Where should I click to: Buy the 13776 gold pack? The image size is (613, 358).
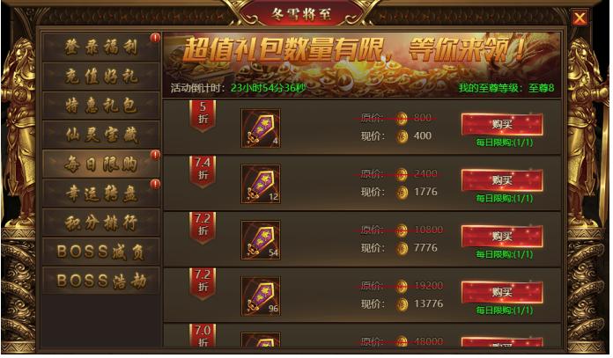pyautogui.click(x=502, y=292)
